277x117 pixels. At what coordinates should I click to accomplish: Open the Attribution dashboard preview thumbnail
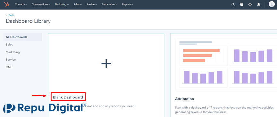(x=226, y=65)
